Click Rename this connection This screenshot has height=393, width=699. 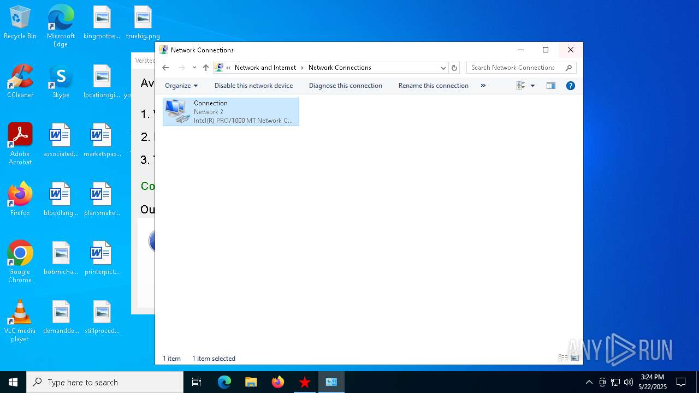[x=433, y=86]
